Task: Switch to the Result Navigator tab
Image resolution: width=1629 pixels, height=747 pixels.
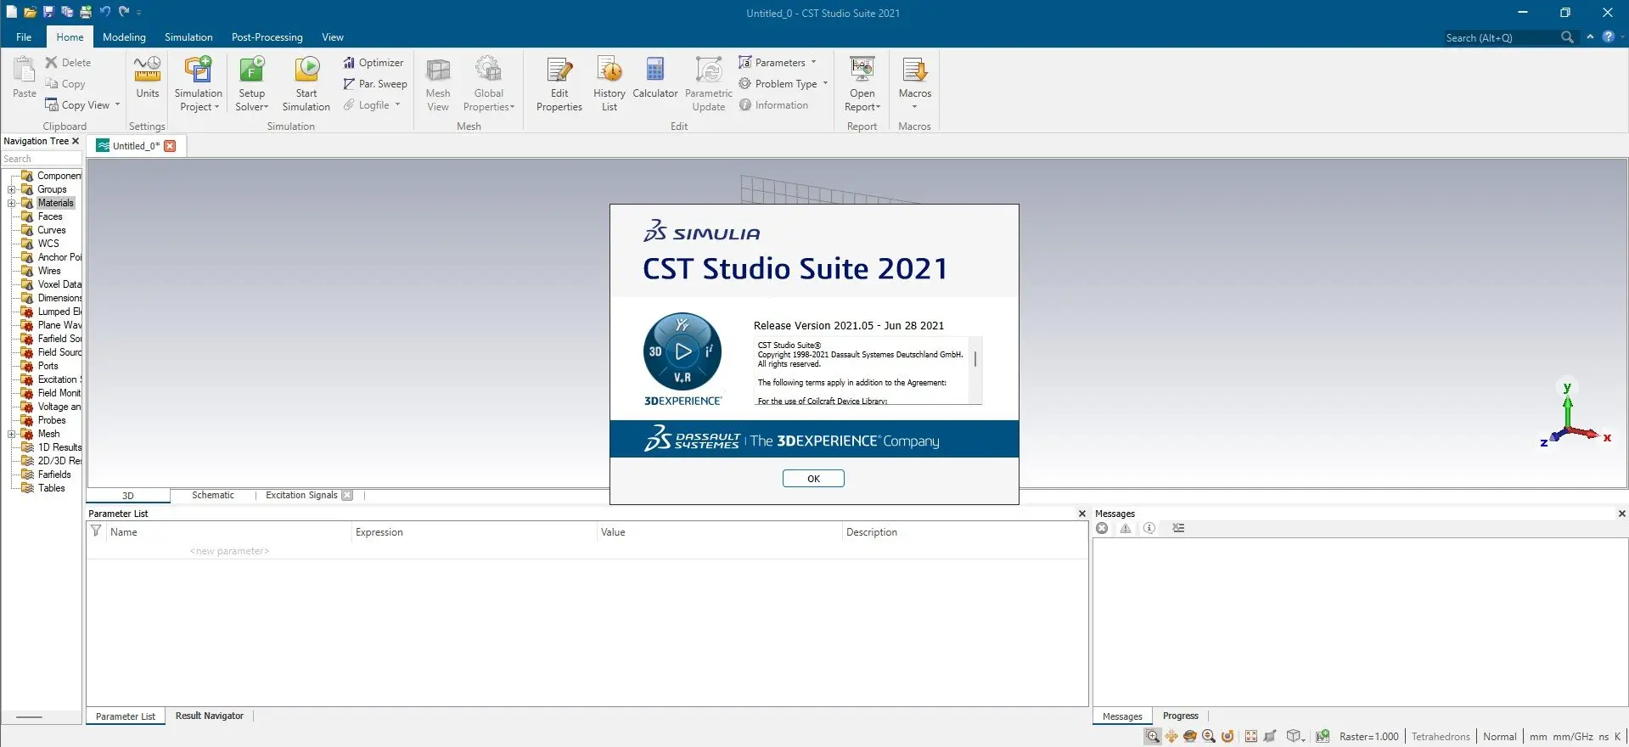Action: tap(210, 716)
